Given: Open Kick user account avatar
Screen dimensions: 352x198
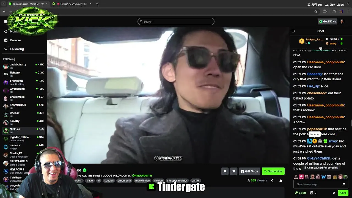Looking at the screenshot, I should (x=342, y=21).
